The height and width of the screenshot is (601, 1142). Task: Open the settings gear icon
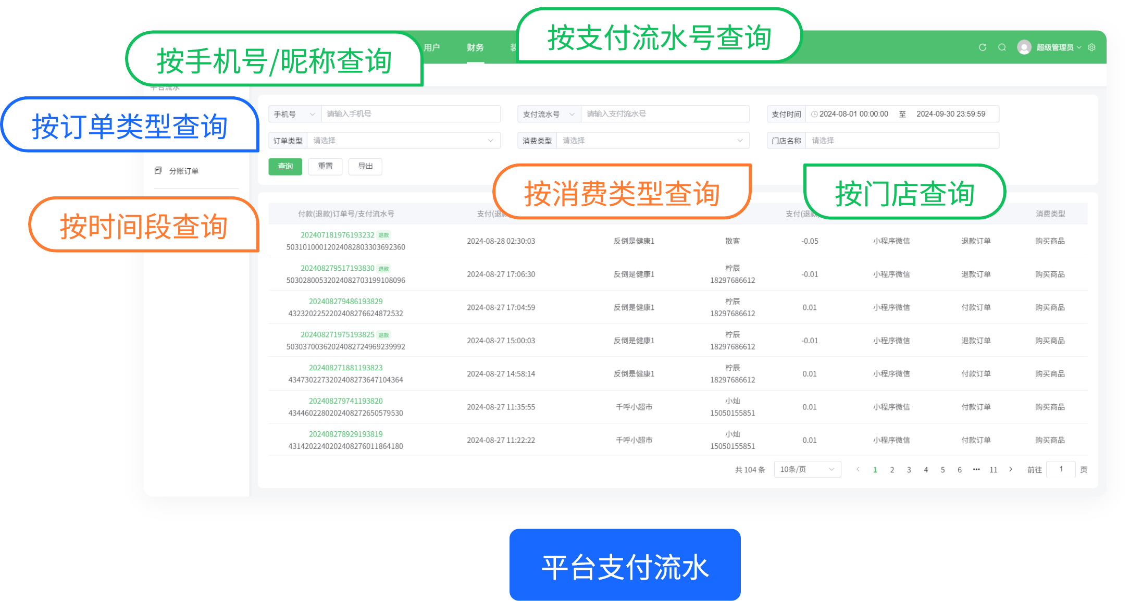coord(1092,47)
